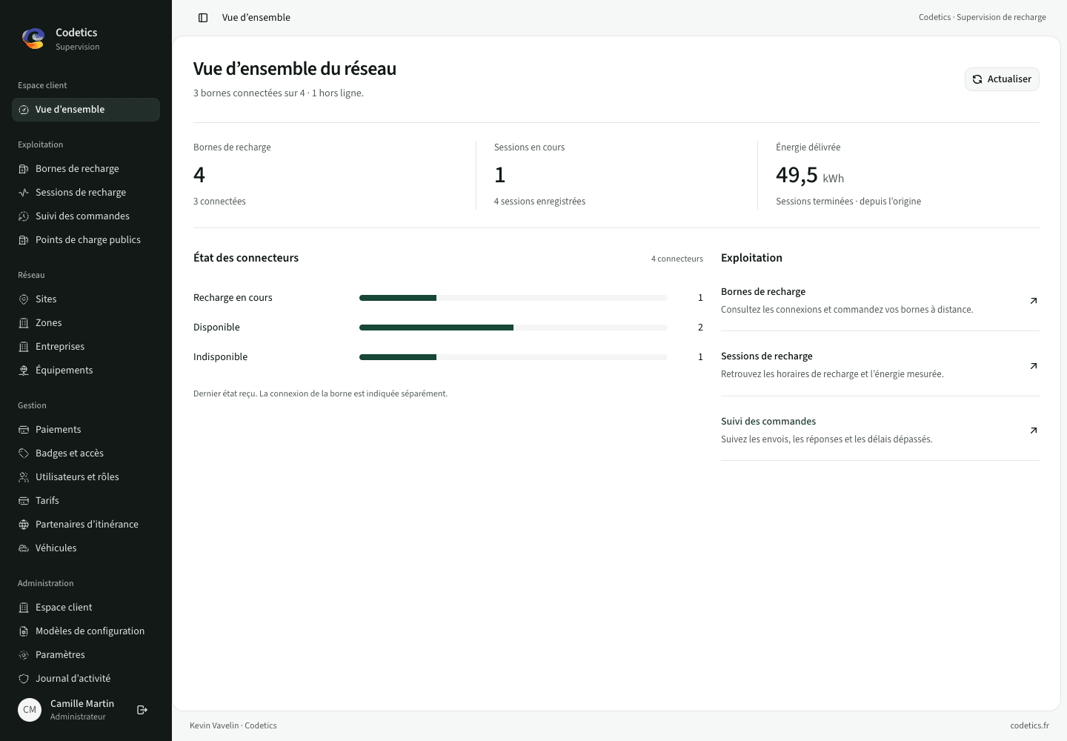Click the codetics.fr footer link
The width and height of the screenshot is (1067, 741).
coord(1029,725)
